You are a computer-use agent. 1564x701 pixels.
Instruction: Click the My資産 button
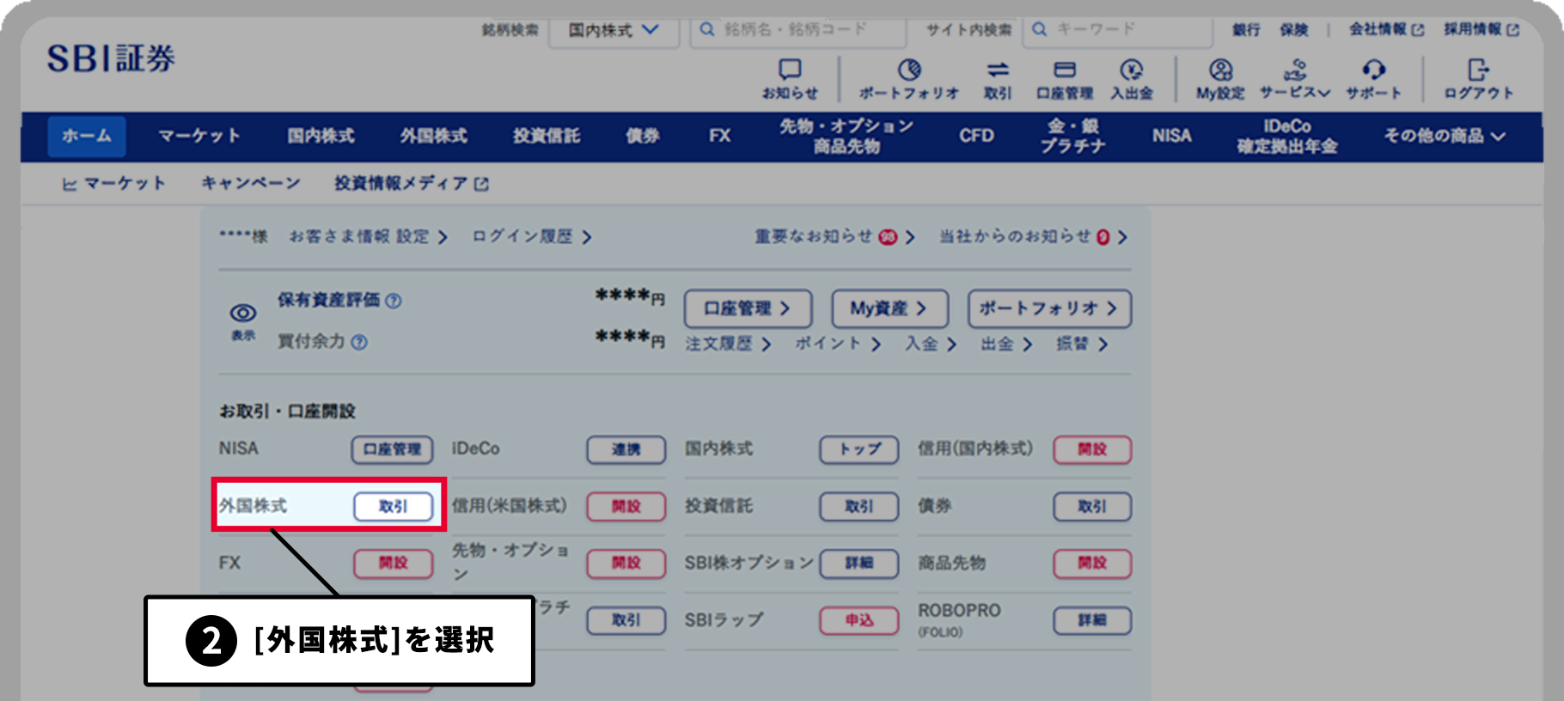pyautogui.click(x=890, y=308)
